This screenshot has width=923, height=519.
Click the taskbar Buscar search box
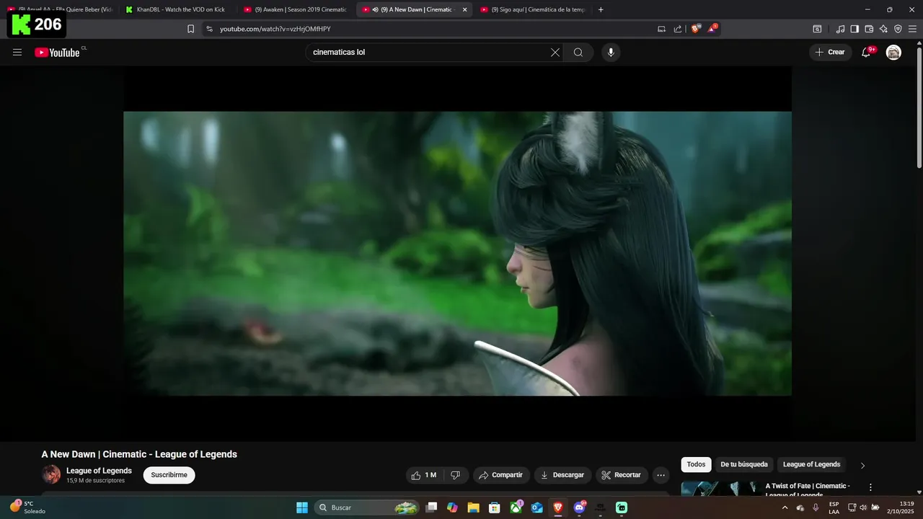[x=368, y=507]
